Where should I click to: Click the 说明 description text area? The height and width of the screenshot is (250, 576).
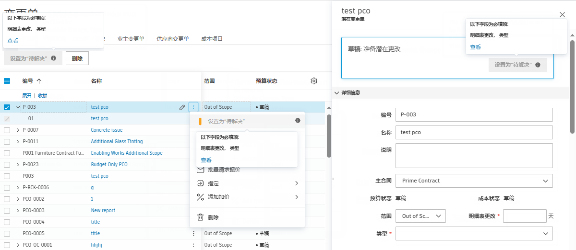(x=474, y=156)
